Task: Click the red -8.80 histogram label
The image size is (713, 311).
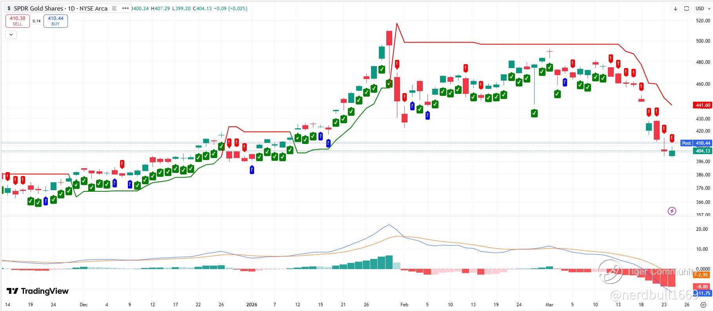Action: click(x=702, y=287)
